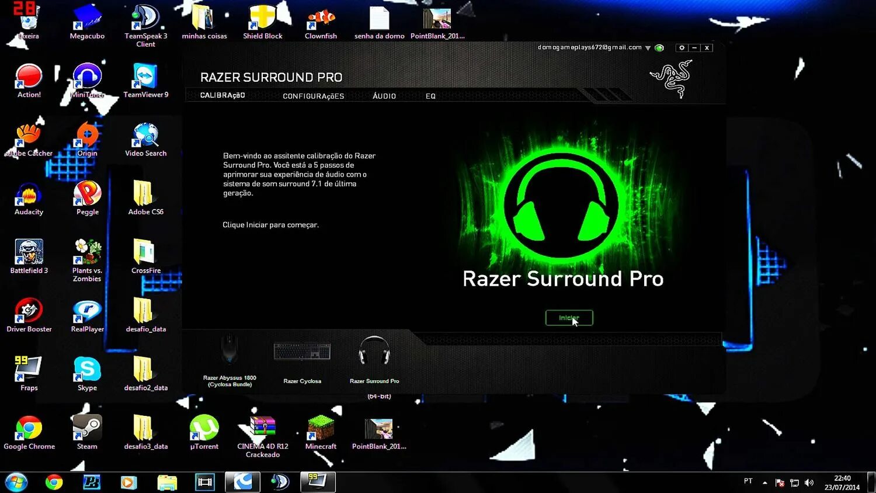876x493 pixels.
Task: Open the CrossFire folder icon
Action: (x=145, y=256)
